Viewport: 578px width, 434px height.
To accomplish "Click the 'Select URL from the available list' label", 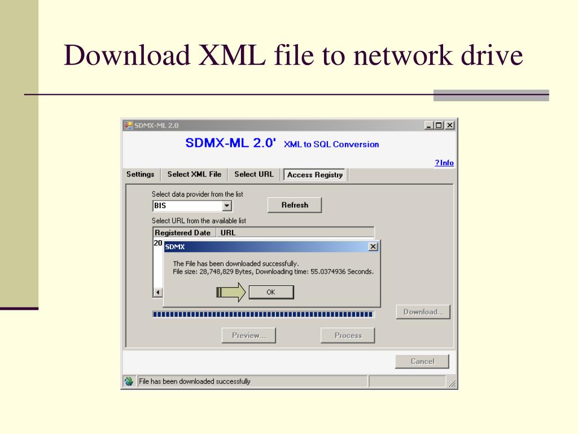I will (x=199, y=221).
